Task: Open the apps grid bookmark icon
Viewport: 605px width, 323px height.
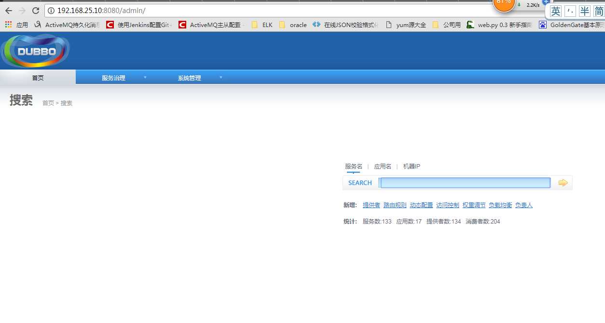Action: pos(8,25)
